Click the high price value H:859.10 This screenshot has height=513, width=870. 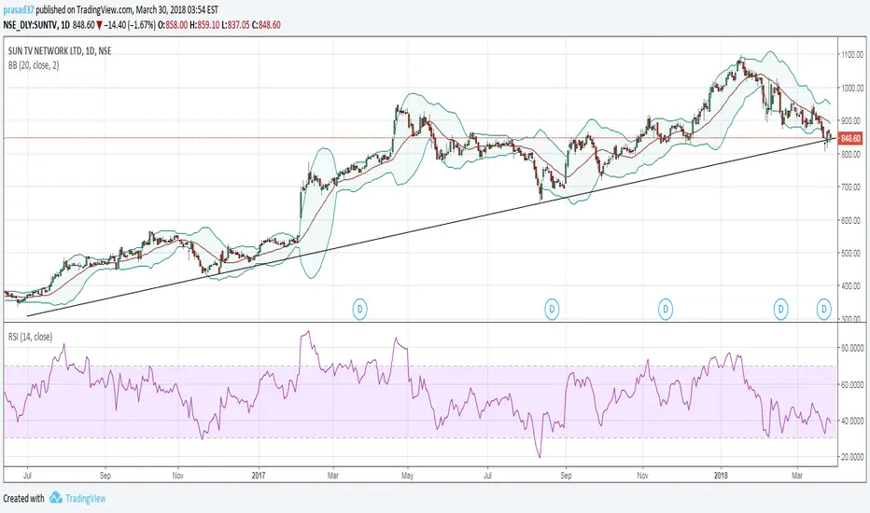pyautogui.click(x=204, y=25)
